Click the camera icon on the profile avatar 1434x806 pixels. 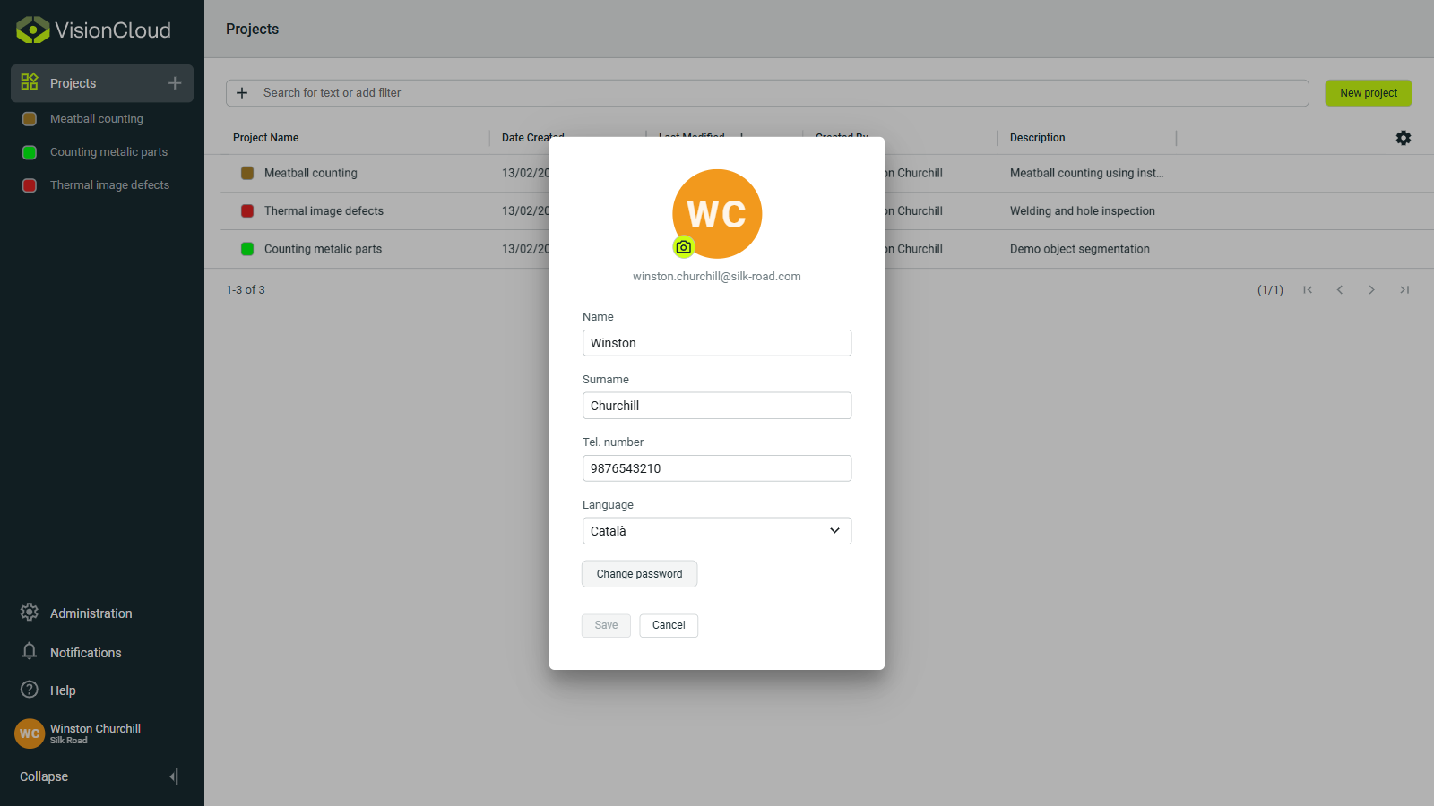(683, 246)
